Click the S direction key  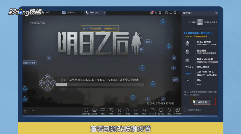(x=47, y=89)
